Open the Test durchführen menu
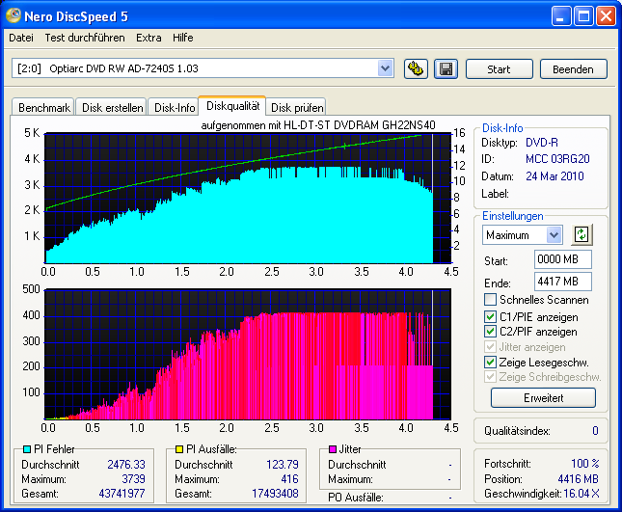The height and width of the screenshot is (512, 622). (x=85, y=38)
